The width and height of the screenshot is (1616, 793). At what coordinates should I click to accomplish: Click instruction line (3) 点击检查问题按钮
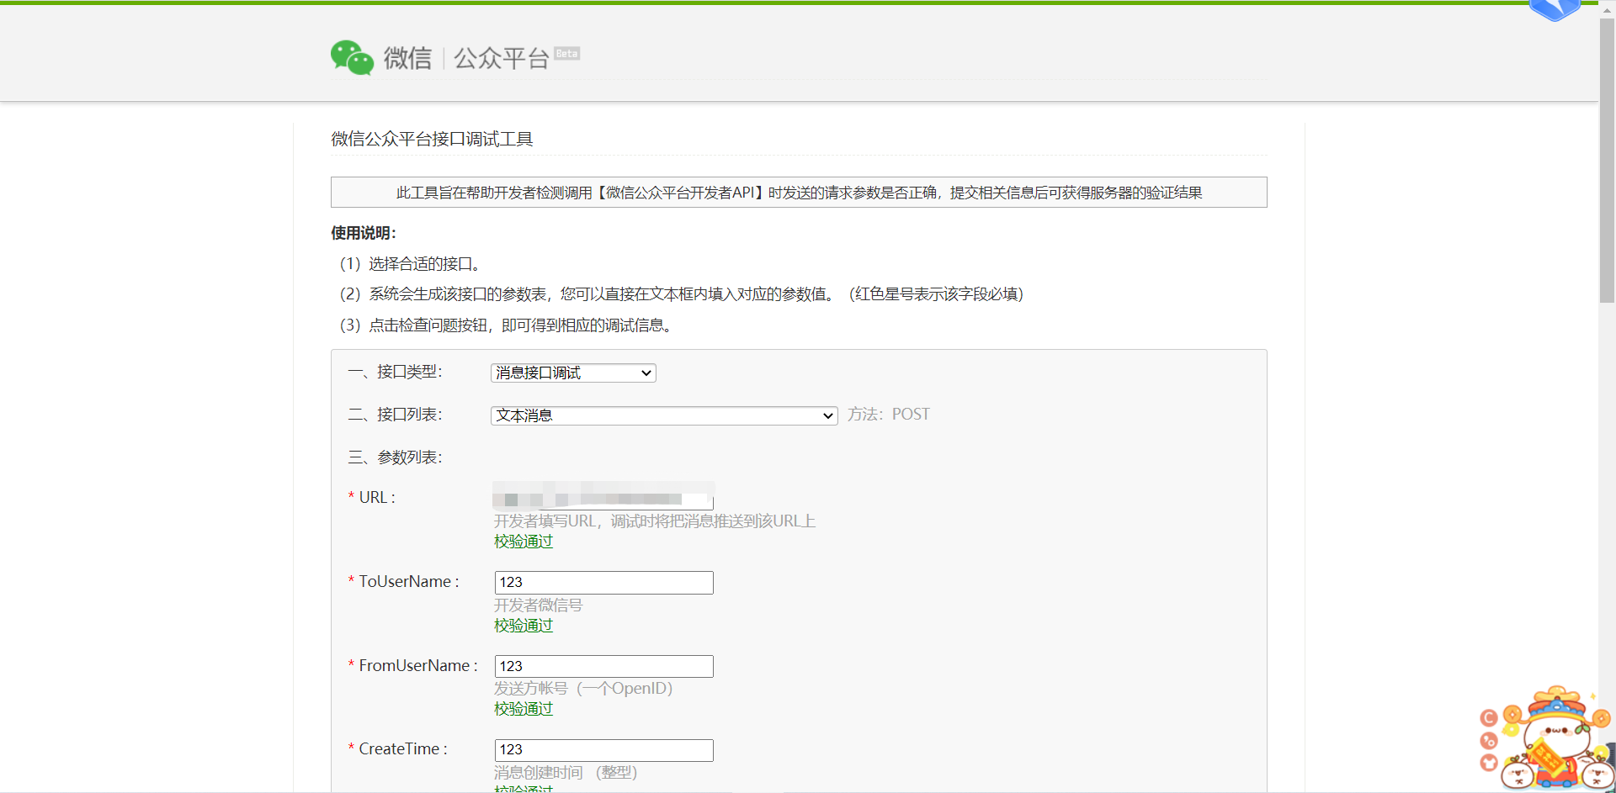[507, 325]
